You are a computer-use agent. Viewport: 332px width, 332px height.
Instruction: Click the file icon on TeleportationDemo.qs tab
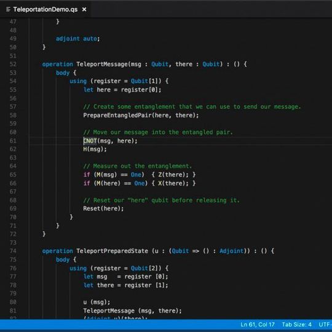coord(8,9)
